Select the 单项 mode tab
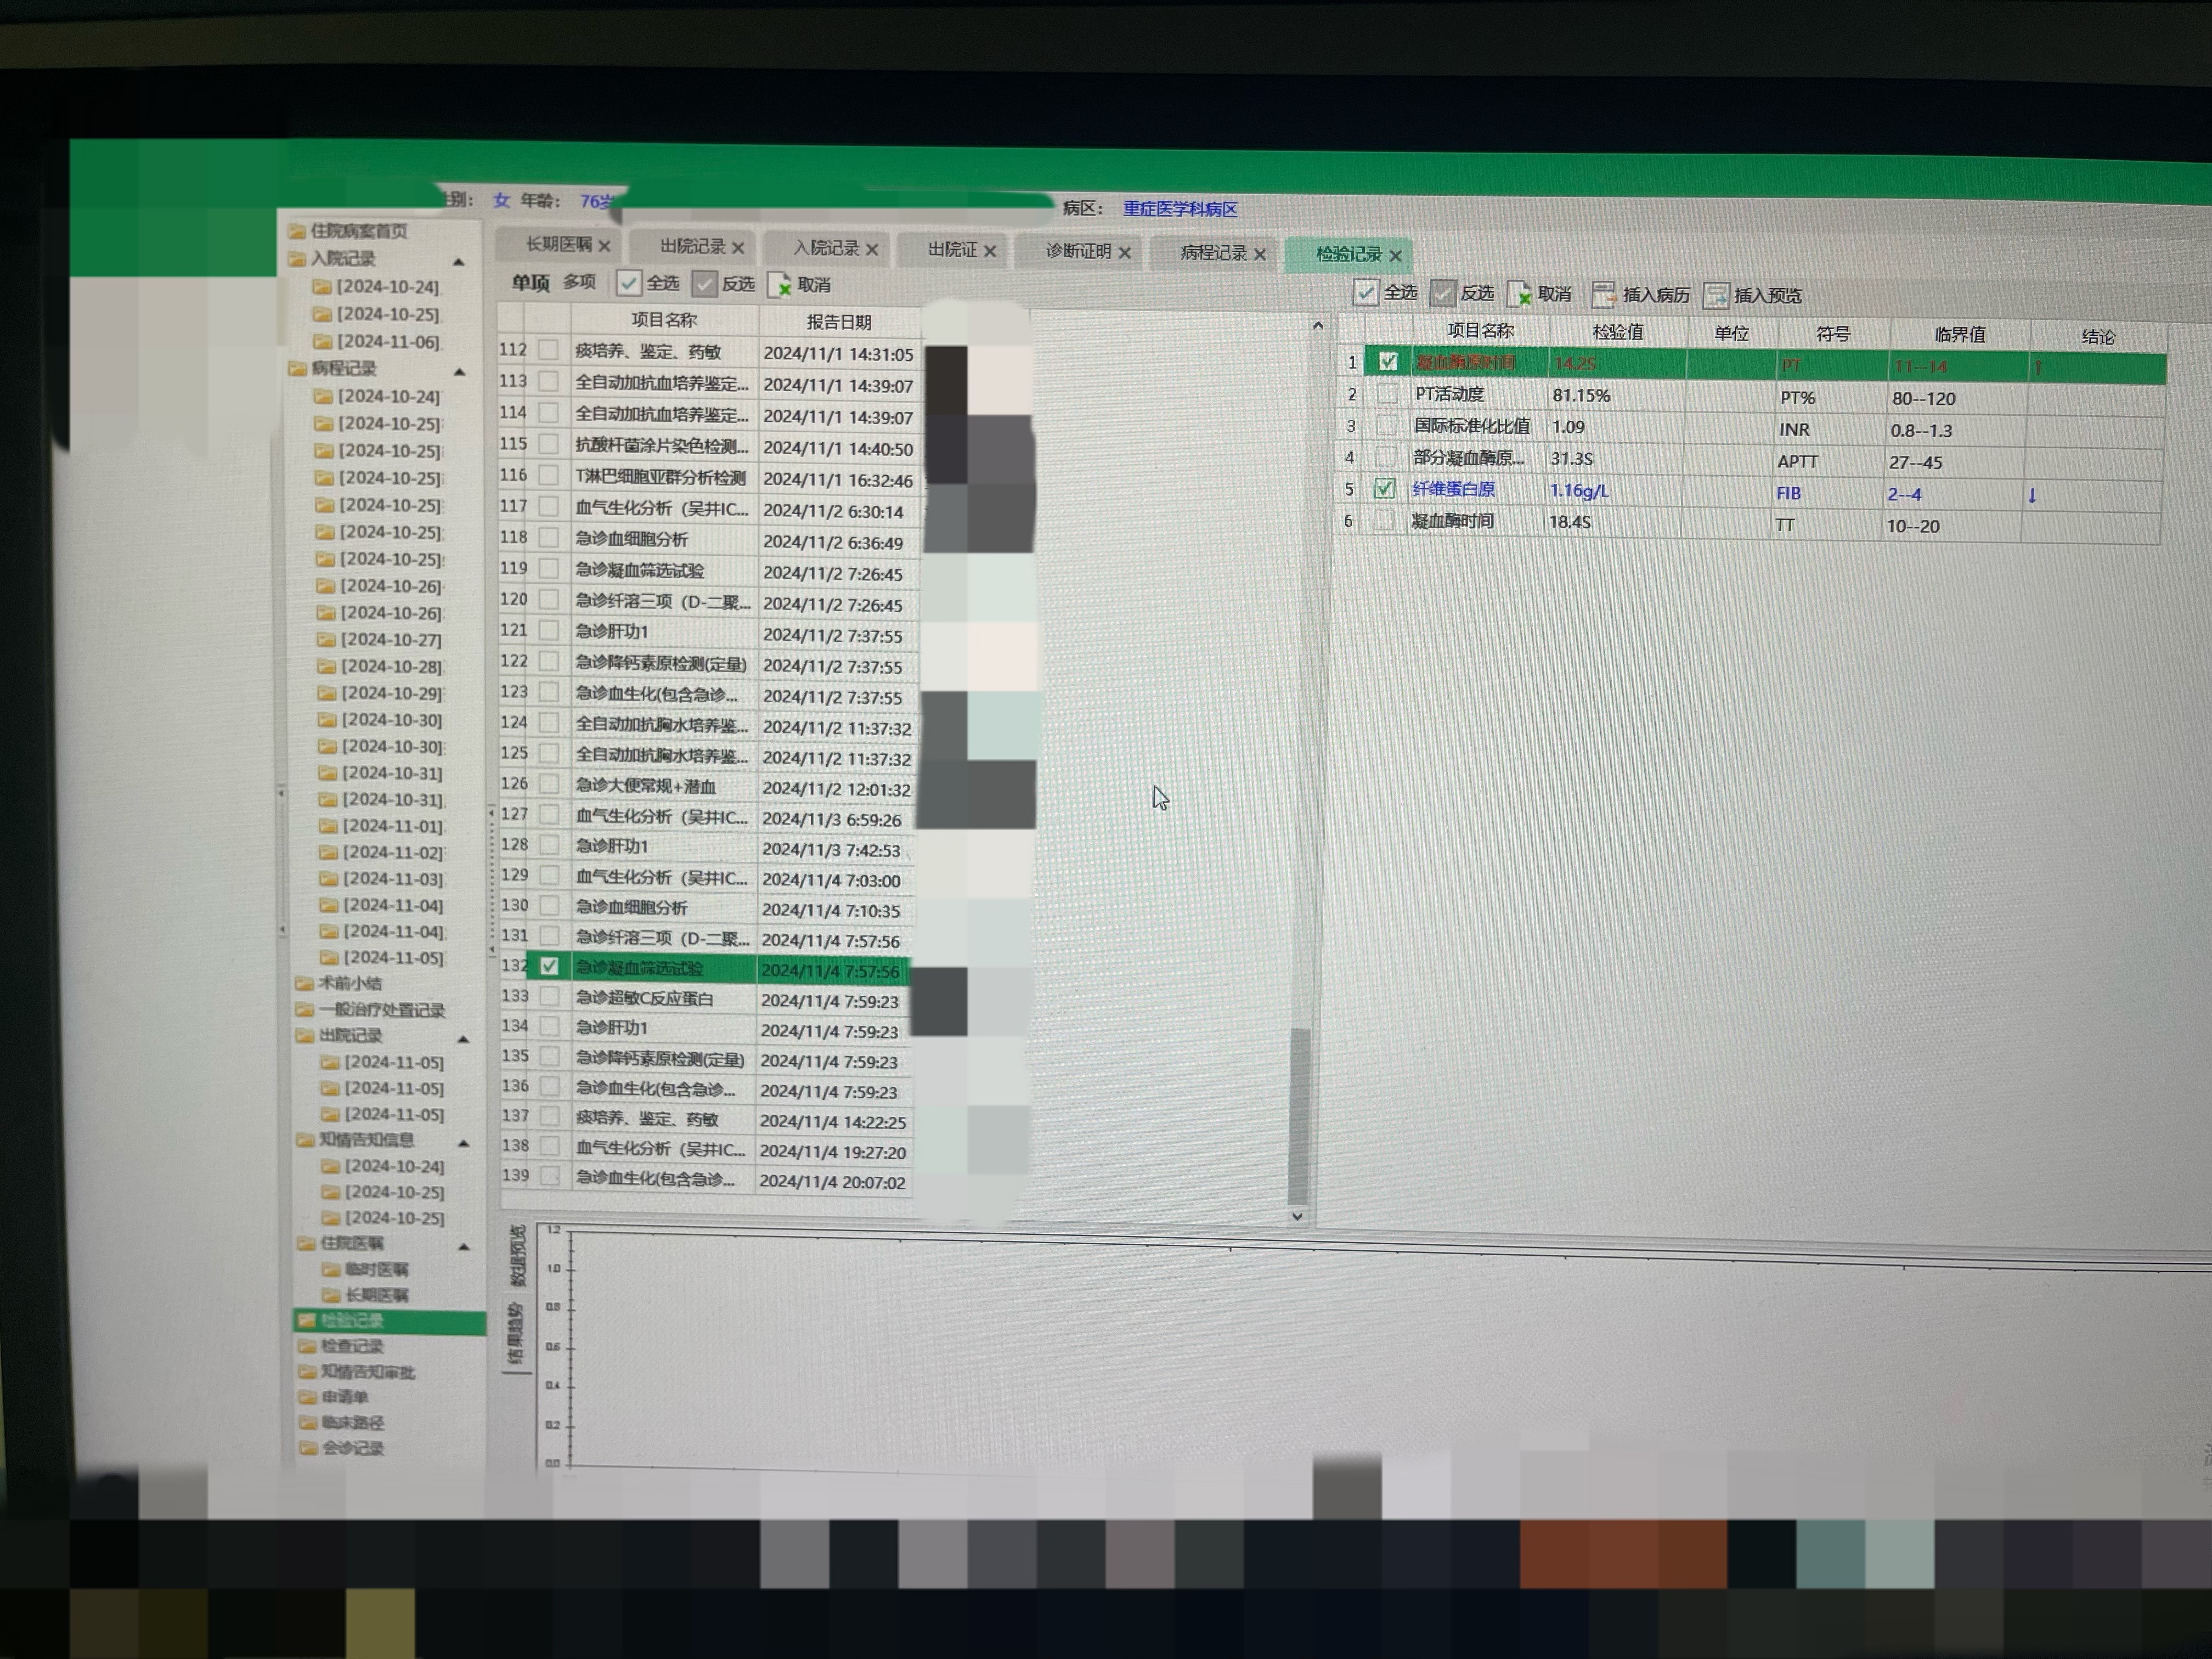The width and height of the screenshot is (2212, 1659). pos(531,283)
